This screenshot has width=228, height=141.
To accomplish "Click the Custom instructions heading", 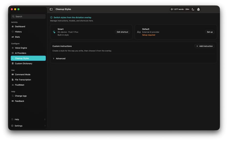I will pos(62,46).
